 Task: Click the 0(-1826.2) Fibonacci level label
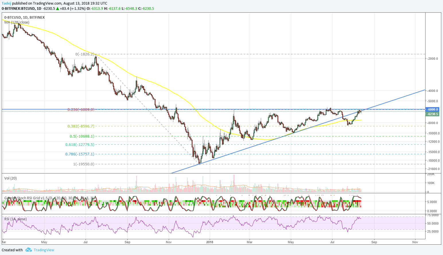85,54
